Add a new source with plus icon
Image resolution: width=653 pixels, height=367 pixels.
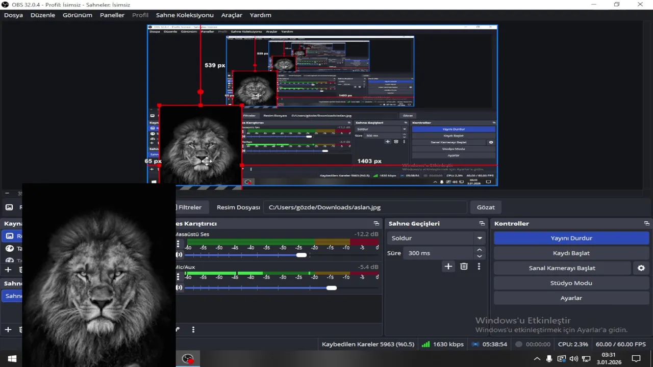(x=8, y=270)
